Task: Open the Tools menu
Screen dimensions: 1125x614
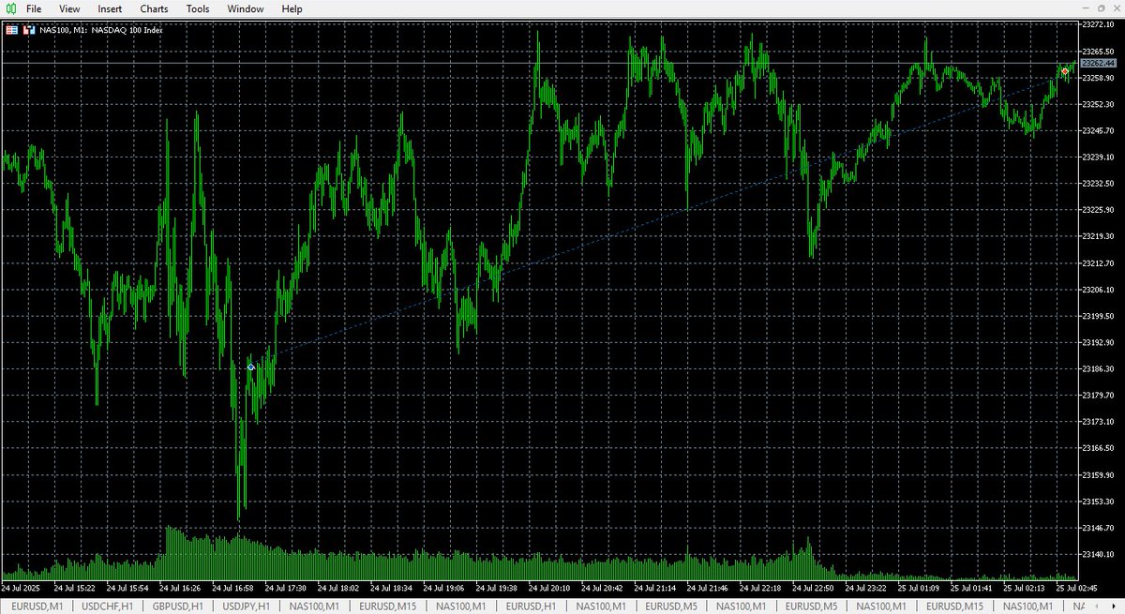Action: click(198, 8)
